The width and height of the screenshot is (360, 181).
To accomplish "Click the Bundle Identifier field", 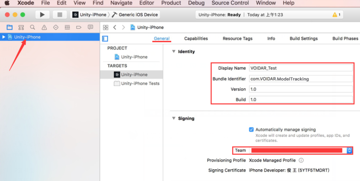I will [301, 79].
